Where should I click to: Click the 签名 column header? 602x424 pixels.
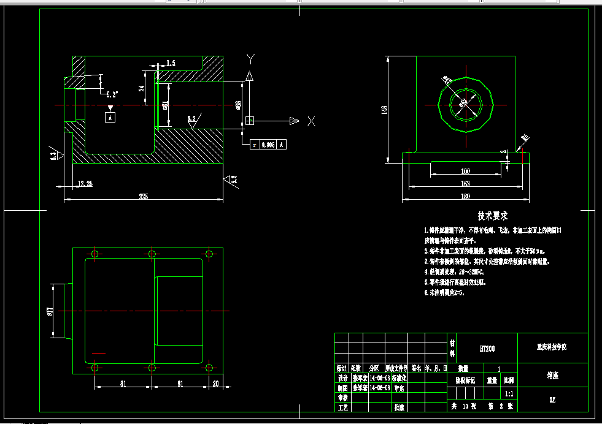click(416, 368)
